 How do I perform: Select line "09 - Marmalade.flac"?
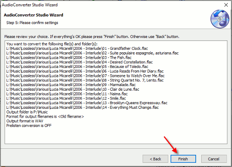pos(71,85)
